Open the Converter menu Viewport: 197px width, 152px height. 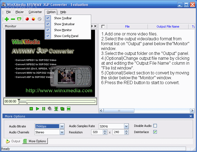pyautogui.click(x=35, y=12)
